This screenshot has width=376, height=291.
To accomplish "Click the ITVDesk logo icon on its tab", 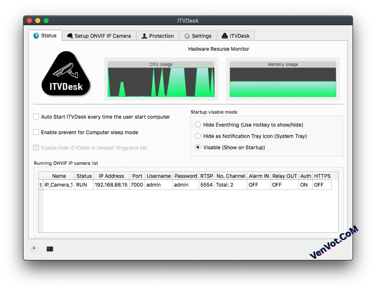I will click(223, 36).
